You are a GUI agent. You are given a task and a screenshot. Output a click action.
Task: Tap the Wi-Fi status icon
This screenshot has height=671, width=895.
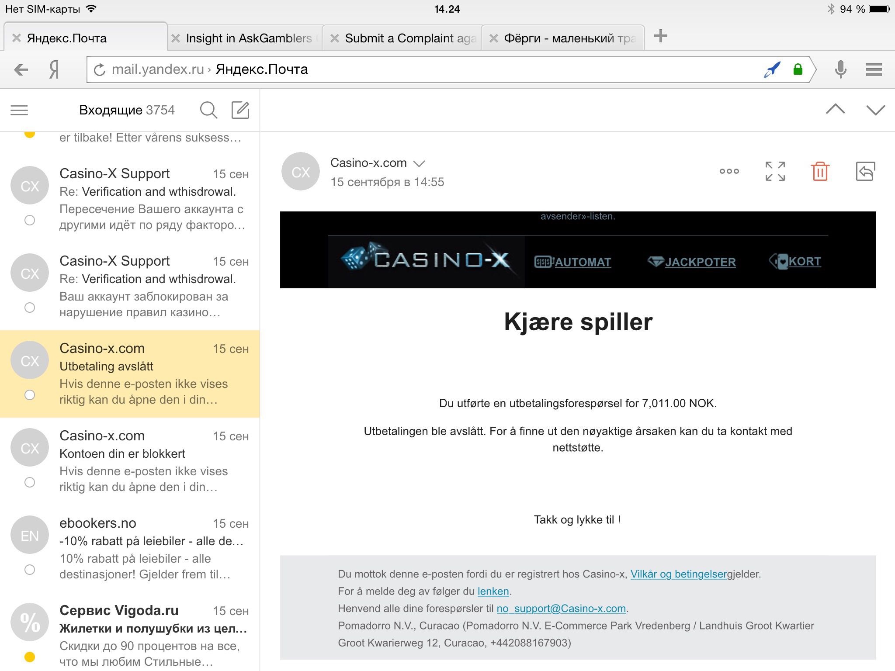[91, 9]
